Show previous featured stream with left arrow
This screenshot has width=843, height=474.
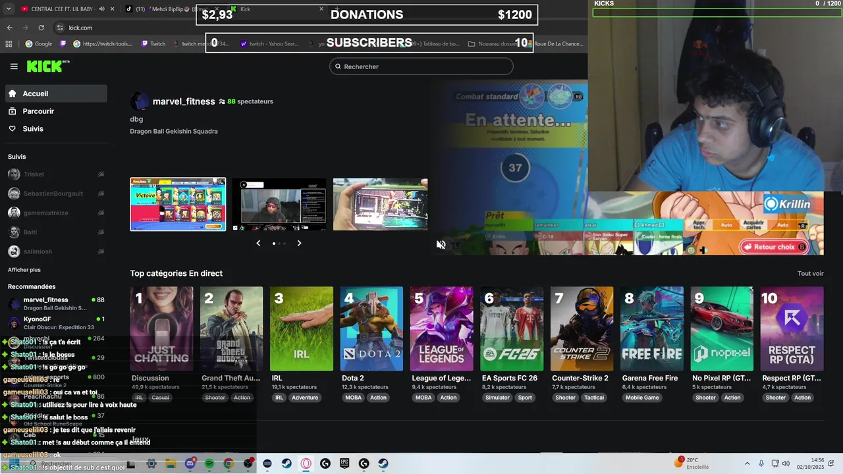[258, 243]
